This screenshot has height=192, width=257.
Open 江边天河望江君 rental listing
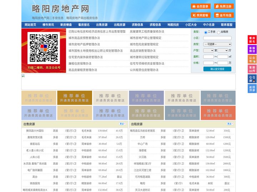pos(142,170)
